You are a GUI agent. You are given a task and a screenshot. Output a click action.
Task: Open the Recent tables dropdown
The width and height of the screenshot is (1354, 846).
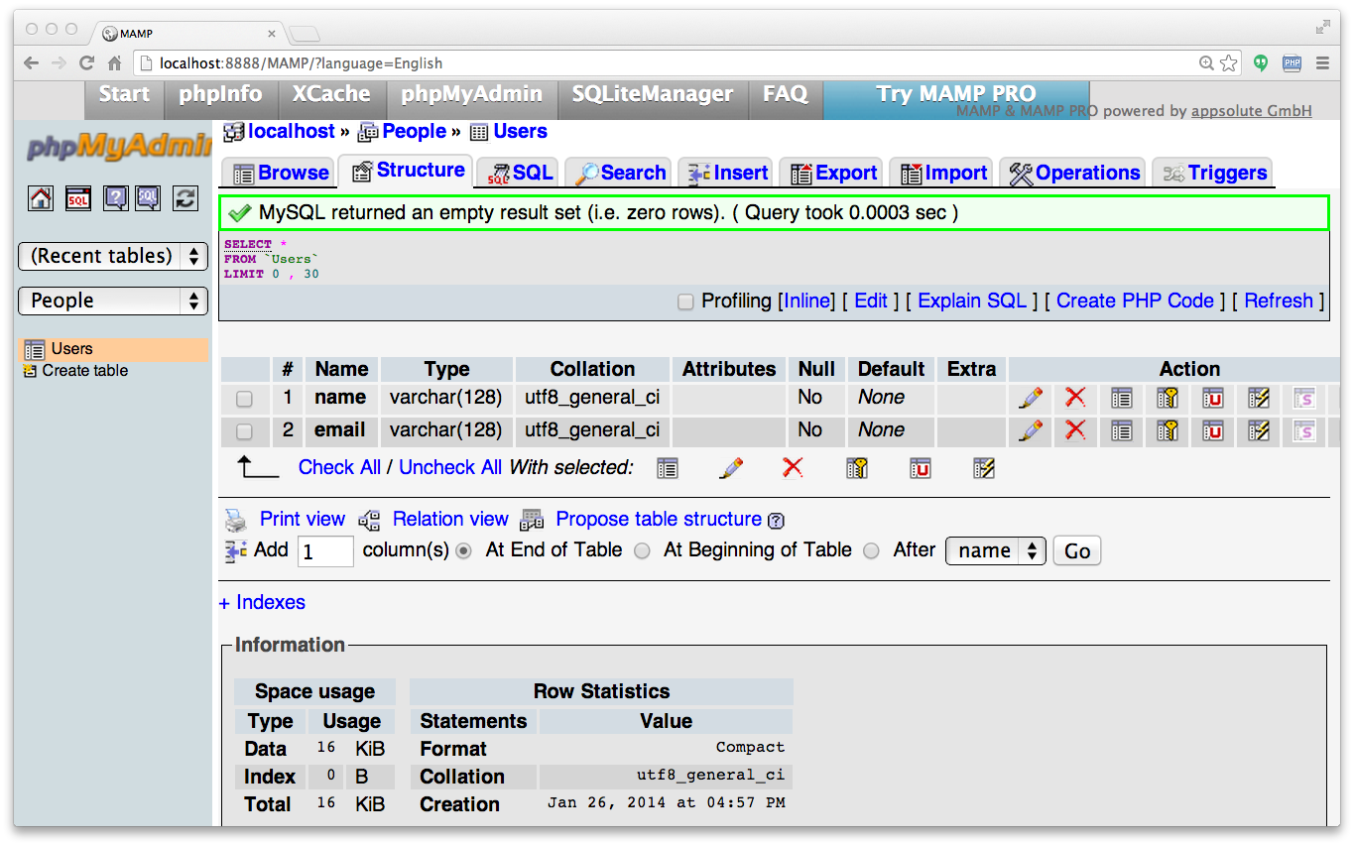pyautogui.click(x=113, y=256)
